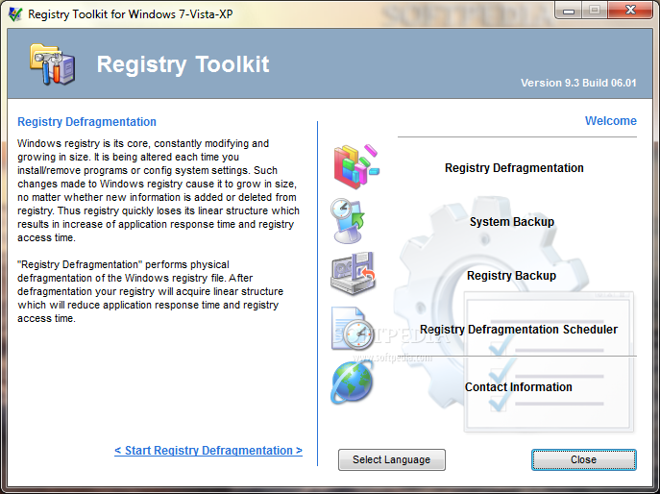
Task: Click the title bar application icon
Action: tap(15, 14)
